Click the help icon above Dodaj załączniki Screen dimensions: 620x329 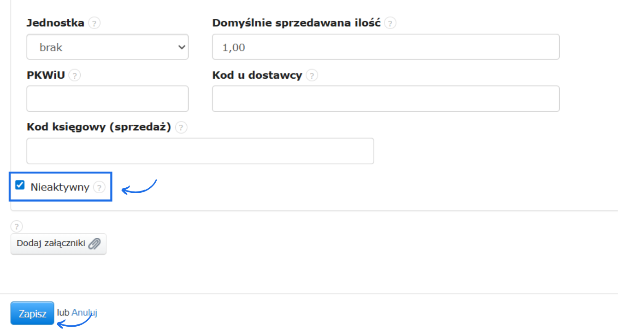pyautogui.click(x=17, y=226)
